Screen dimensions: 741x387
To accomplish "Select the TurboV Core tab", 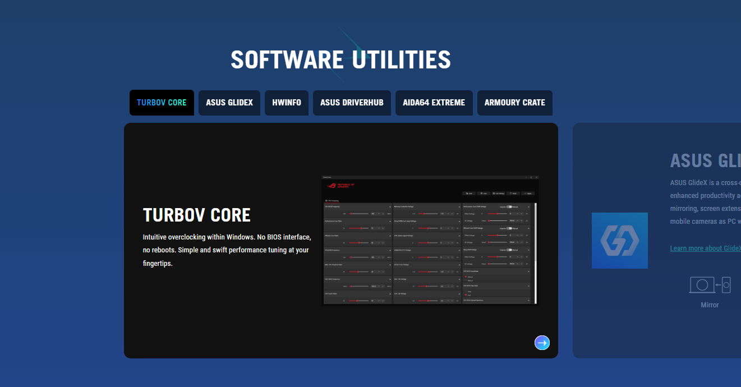I will [x=162, y=103].
